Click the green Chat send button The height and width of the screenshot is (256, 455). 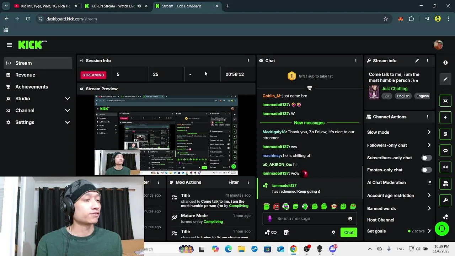(x=349, y=233)
